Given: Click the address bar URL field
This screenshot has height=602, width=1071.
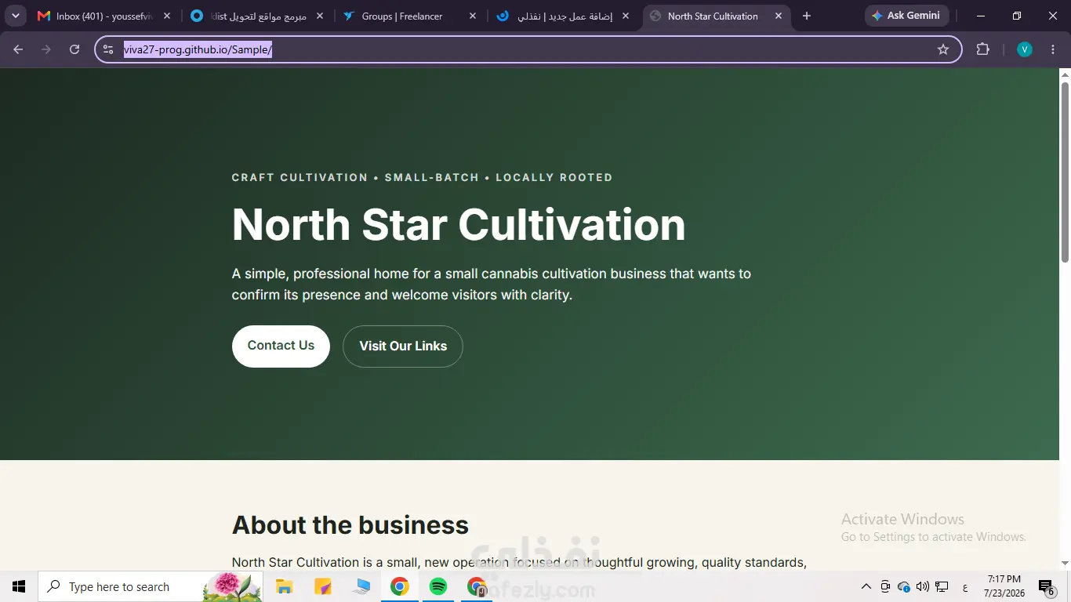Looking at the screenshot, I should click(x=528, y=49).
